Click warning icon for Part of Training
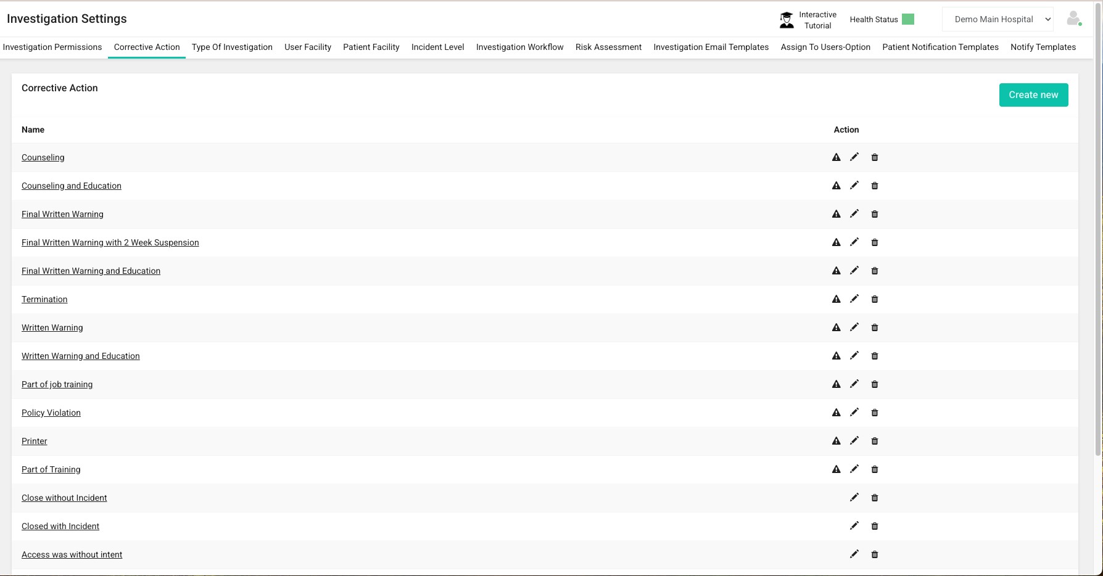This screenshot has height=576, width=1103. click(836, 469)
